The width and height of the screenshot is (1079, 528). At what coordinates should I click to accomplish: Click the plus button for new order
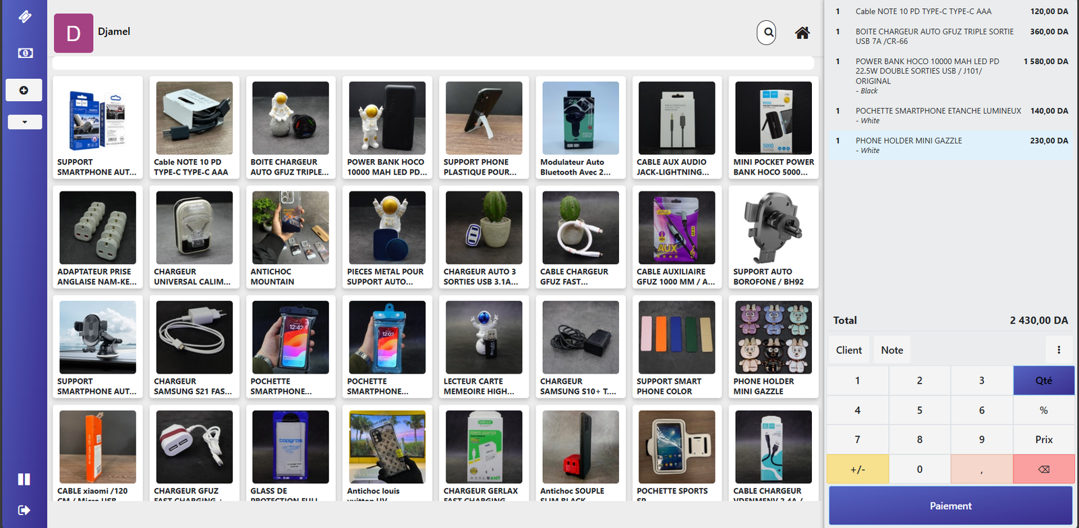24,90
